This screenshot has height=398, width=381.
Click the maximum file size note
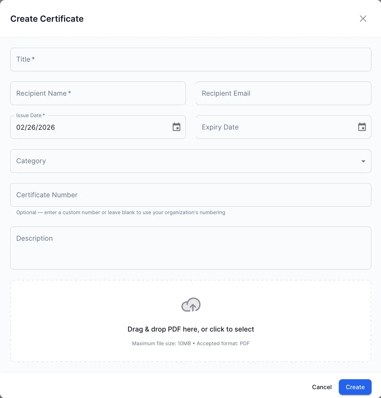pos(191,343)
